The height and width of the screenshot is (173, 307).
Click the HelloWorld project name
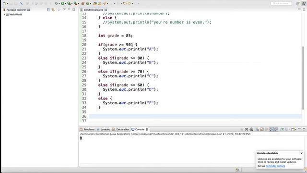[x=16, y=14]
